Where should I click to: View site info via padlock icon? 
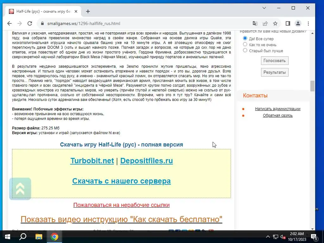pos(42,23)
